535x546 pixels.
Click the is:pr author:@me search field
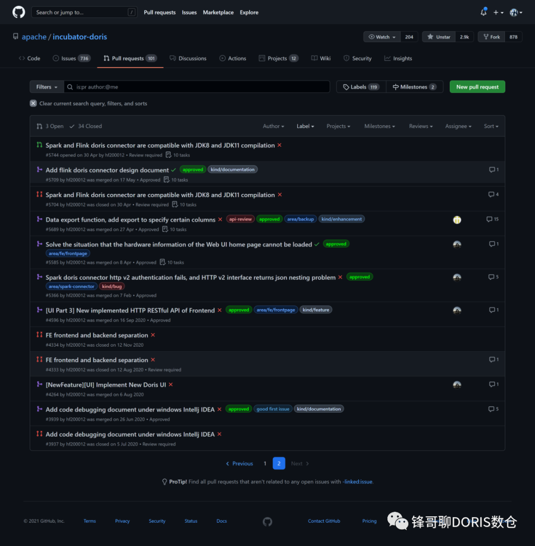(x=197, y=87)
